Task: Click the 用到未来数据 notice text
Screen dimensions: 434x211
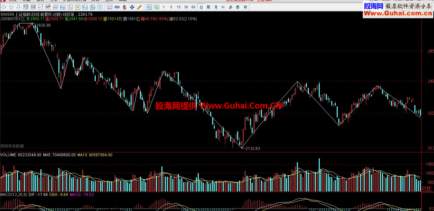Action: pyautogui.click(x=12, y=146)
